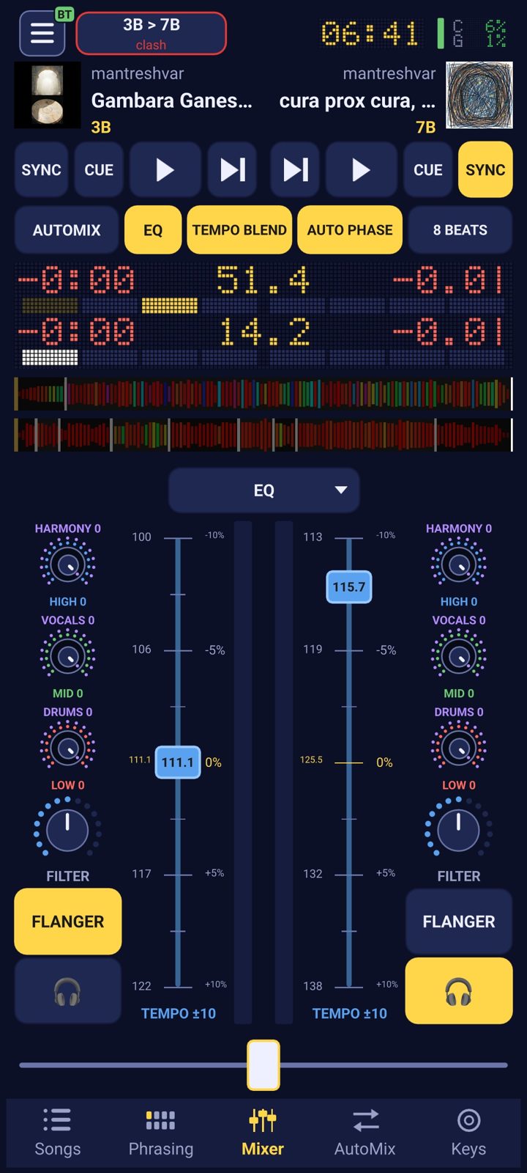
Task: Disable left deck FLANGER effect
Action: [68, 922]
